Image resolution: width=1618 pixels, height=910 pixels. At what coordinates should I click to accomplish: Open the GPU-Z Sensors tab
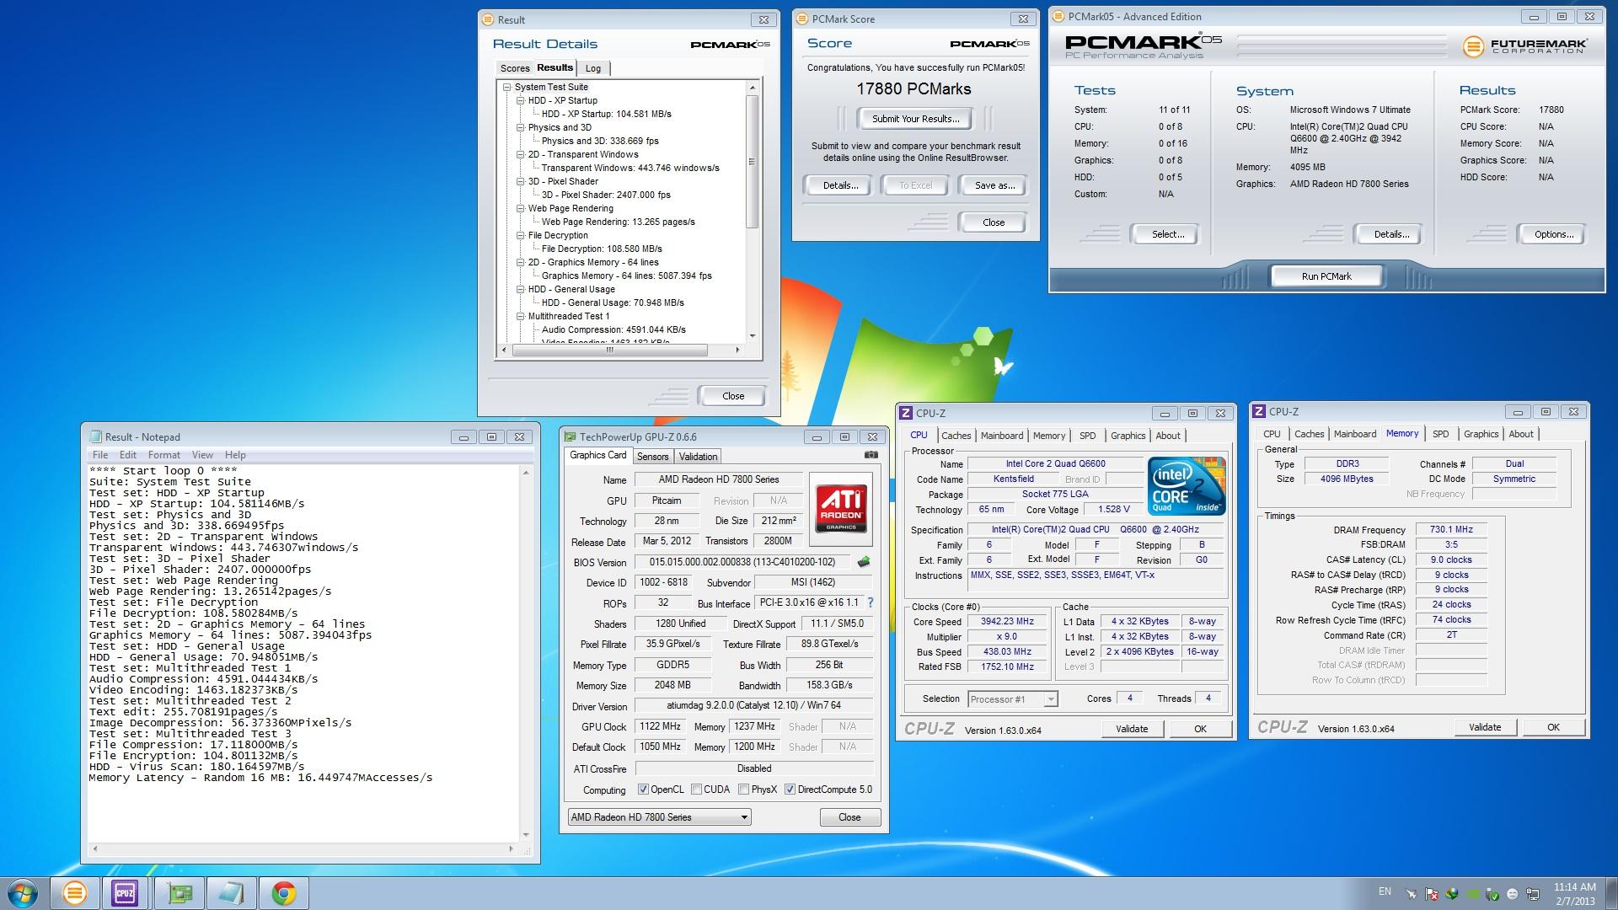pos(652,456)
